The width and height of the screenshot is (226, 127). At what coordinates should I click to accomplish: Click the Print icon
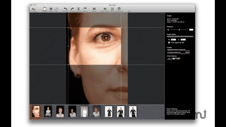pos(129,9)
